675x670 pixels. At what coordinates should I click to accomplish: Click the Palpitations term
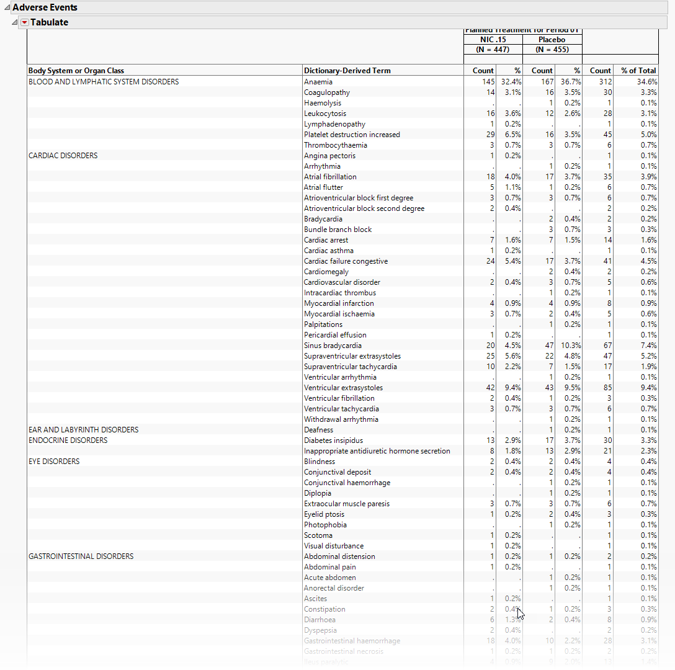(x=323, y=324)
